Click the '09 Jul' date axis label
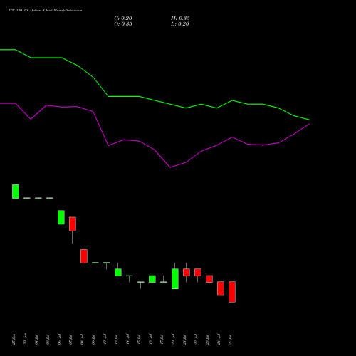The width and height of the screenshot is (356, 356). pyautogui.click(x=93, y=340)
